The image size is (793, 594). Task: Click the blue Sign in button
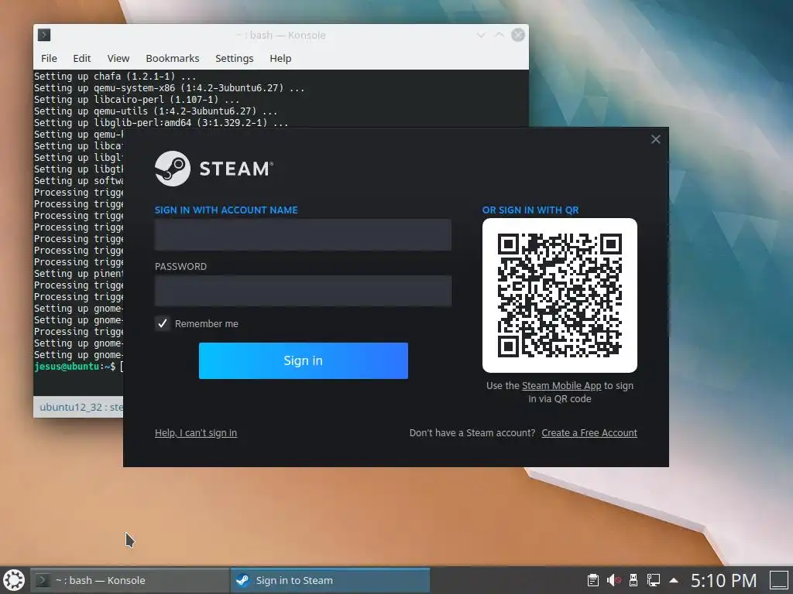pos(303,360)
